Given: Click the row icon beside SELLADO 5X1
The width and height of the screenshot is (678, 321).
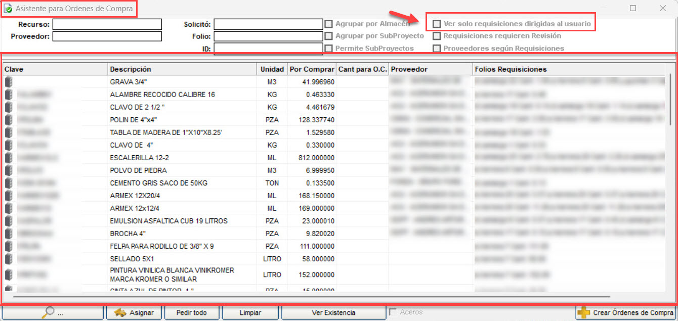Looking at the screenshot, I should pyautogui.click(x=8, y=259).
